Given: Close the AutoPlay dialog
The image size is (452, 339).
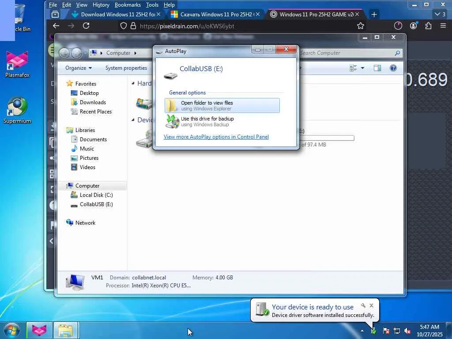Looking at the screenshot, I should [x=286, y=49].
